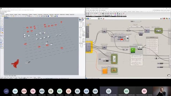Click the Print icon in Rhino toolbar

pos(6,16)
